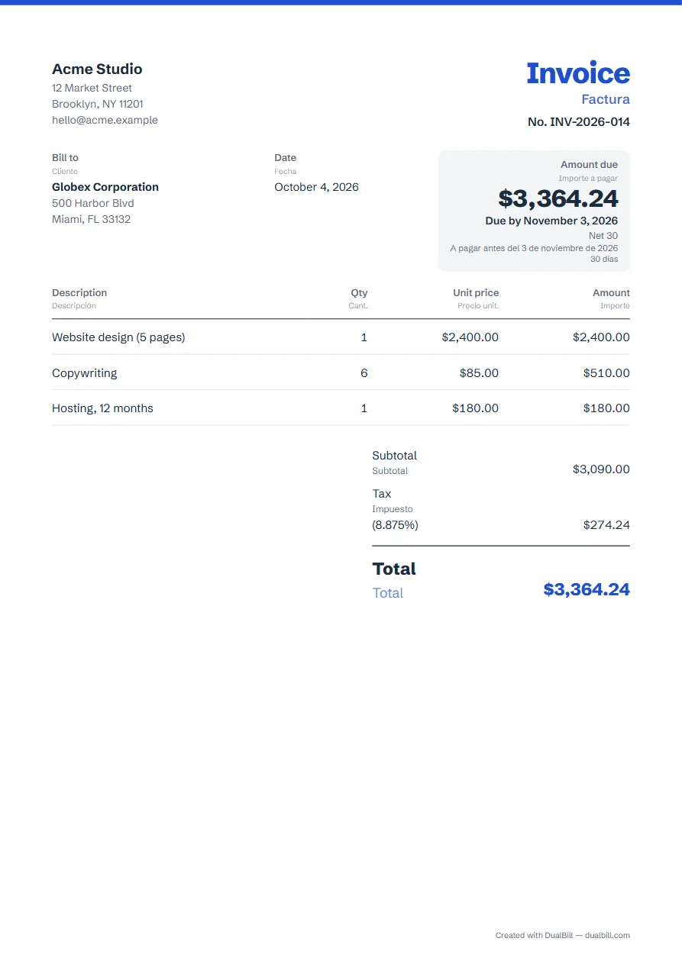
Task: Click the 'Bill to' label
Action: click(65, 158)
